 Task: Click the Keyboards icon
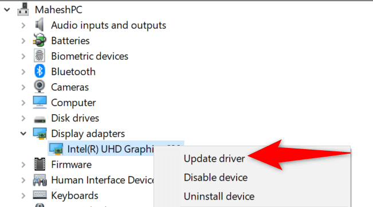[40, 195]
